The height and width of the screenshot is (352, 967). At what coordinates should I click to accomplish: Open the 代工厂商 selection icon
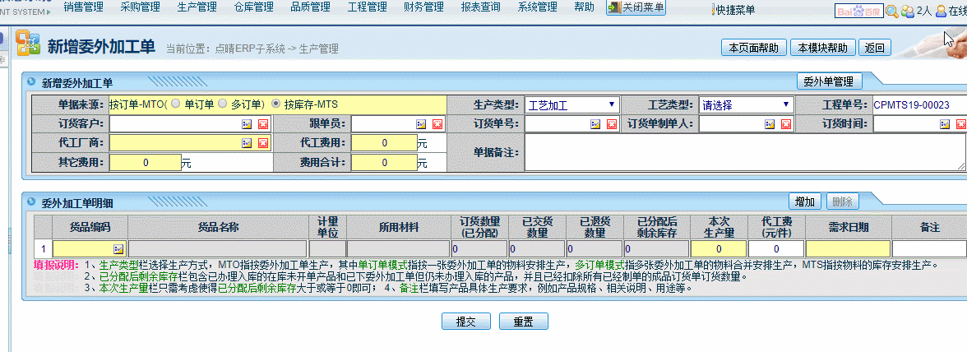[246, 143]
